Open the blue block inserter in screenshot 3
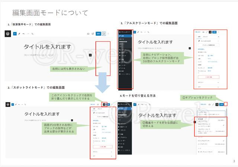The height and width of the screenshot is (167, 238). coord(135,32)
